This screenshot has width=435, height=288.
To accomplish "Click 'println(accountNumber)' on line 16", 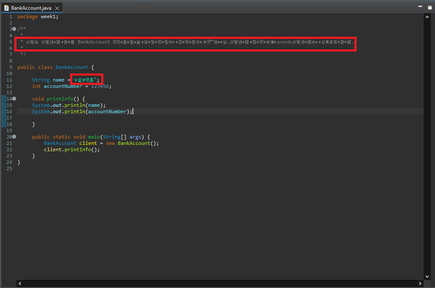I will tap(97, 111).
